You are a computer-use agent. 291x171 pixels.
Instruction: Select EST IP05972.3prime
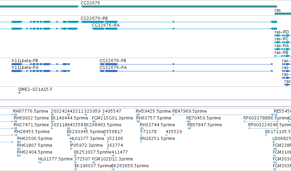tap(87, 146)
